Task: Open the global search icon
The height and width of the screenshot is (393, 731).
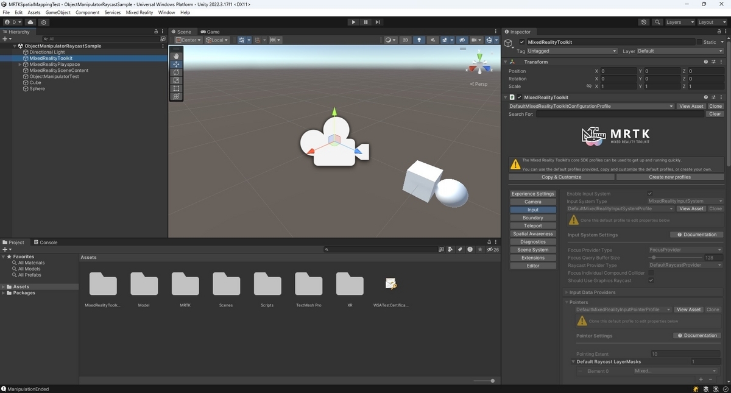Action: point(657,22)
